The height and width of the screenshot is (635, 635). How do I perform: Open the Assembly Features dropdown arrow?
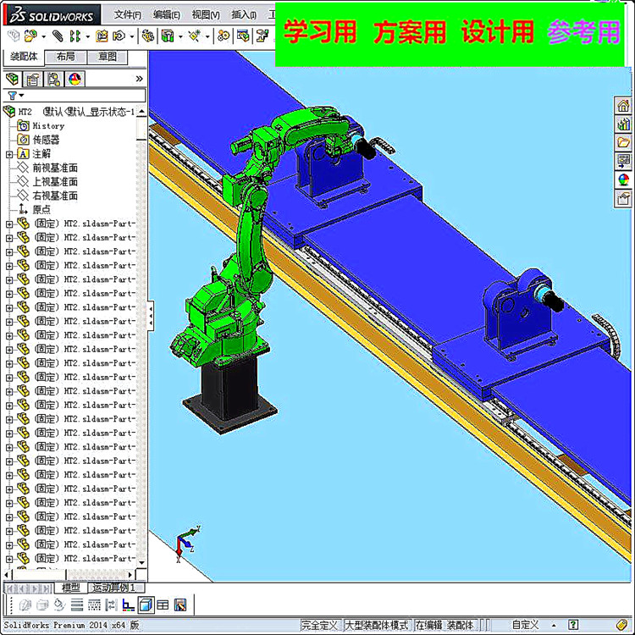click(x=180, y=37)
